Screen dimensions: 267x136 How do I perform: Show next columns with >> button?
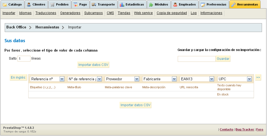(258, 78)
